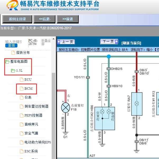The width and height of the screenshot is (159, 159).
Task: Click the sidebar scroll-up arrow
Action: click(x=53, y=39)
